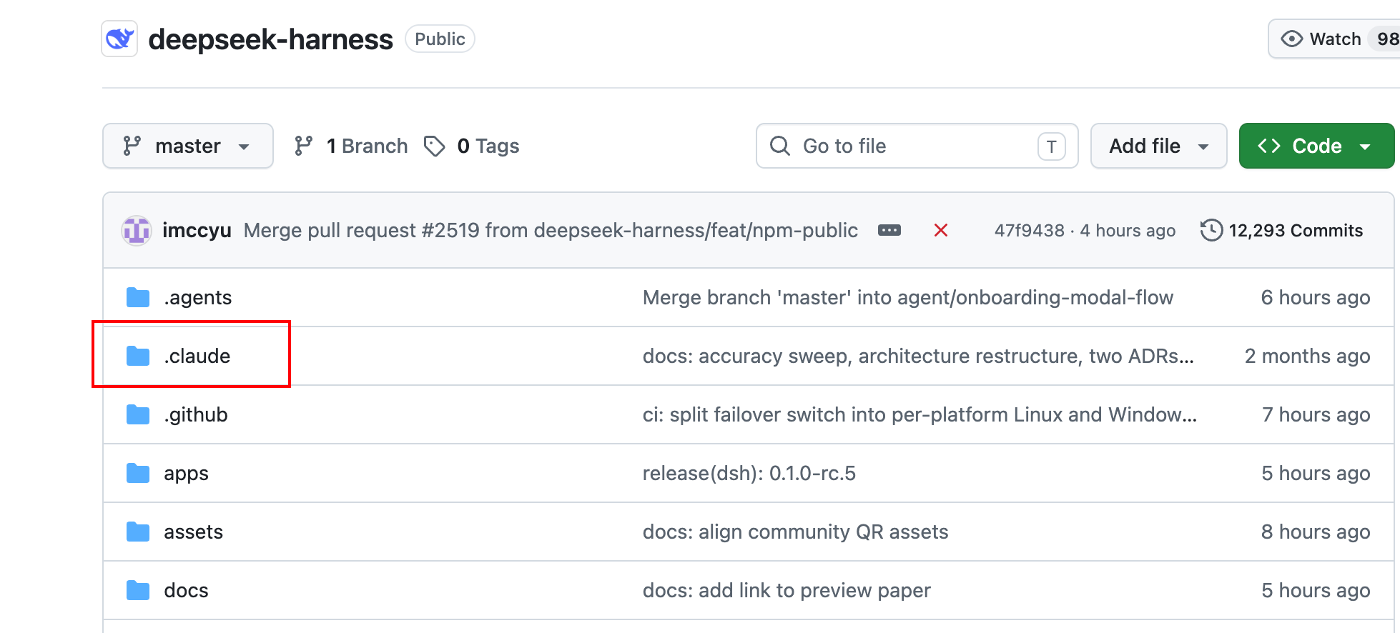Click the Public visibility badge

pyautogui.click(x=440, y=39)
